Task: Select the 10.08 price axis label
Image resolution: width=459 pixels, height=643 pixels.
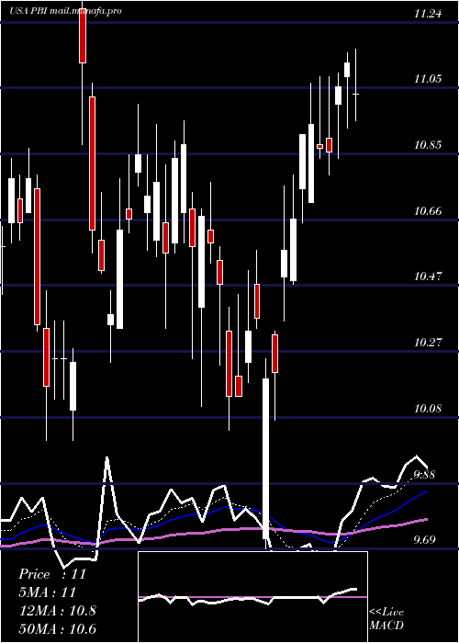Action: point(428,408)
